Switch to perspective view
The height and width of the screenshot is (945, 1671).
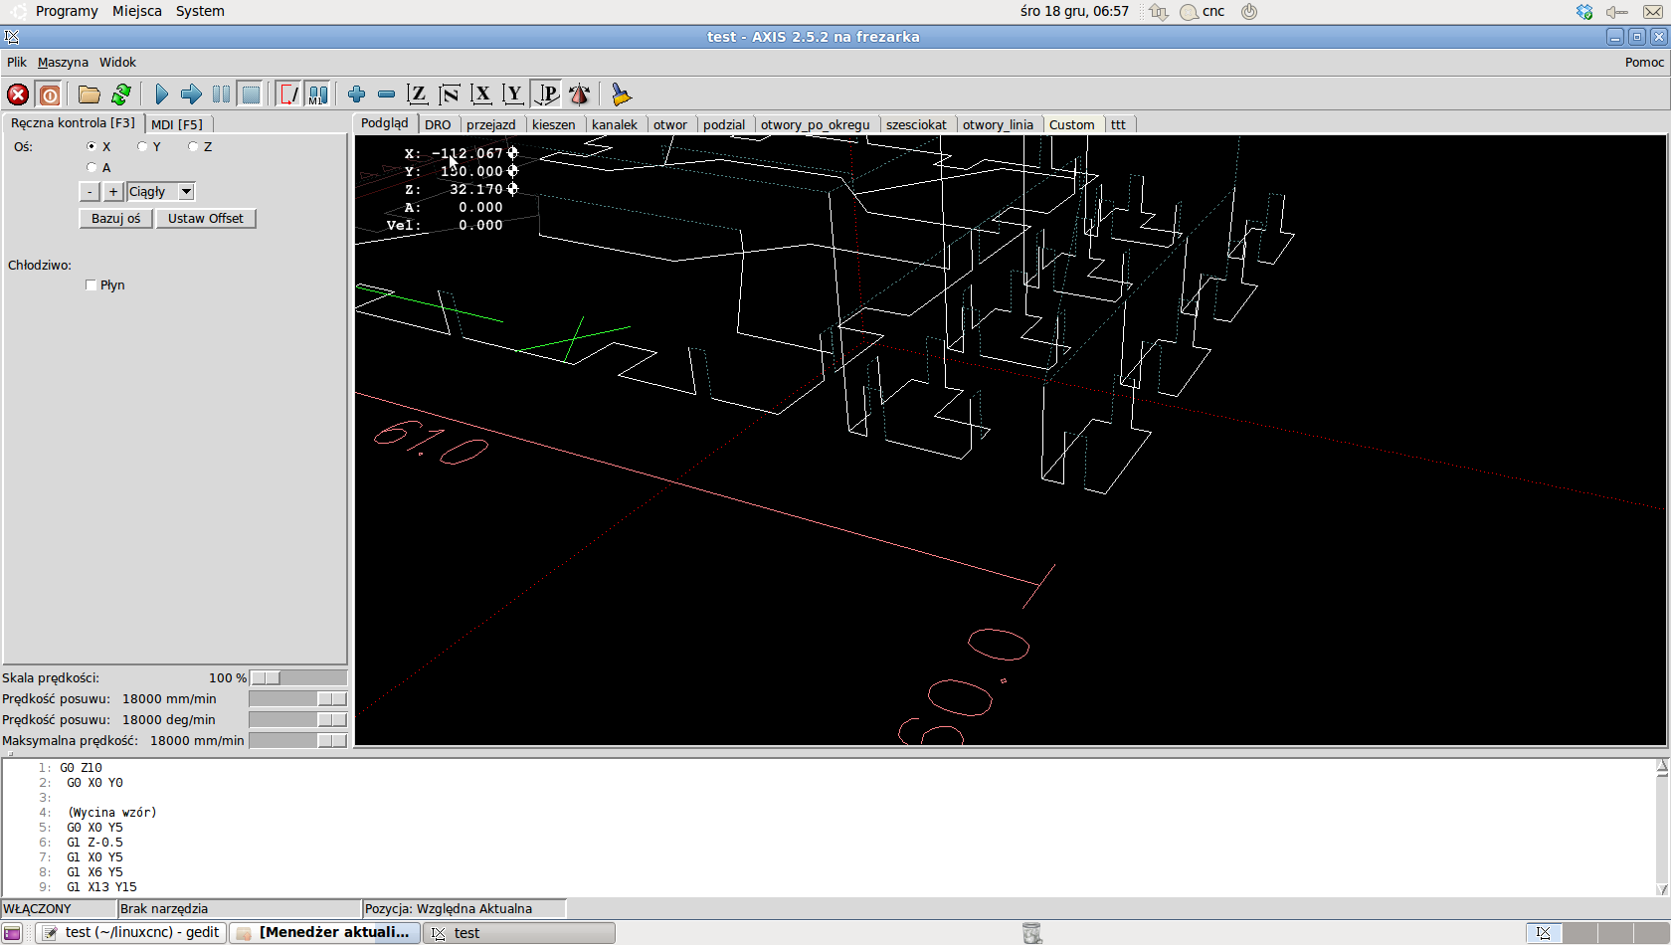click(x=546, y=94)
